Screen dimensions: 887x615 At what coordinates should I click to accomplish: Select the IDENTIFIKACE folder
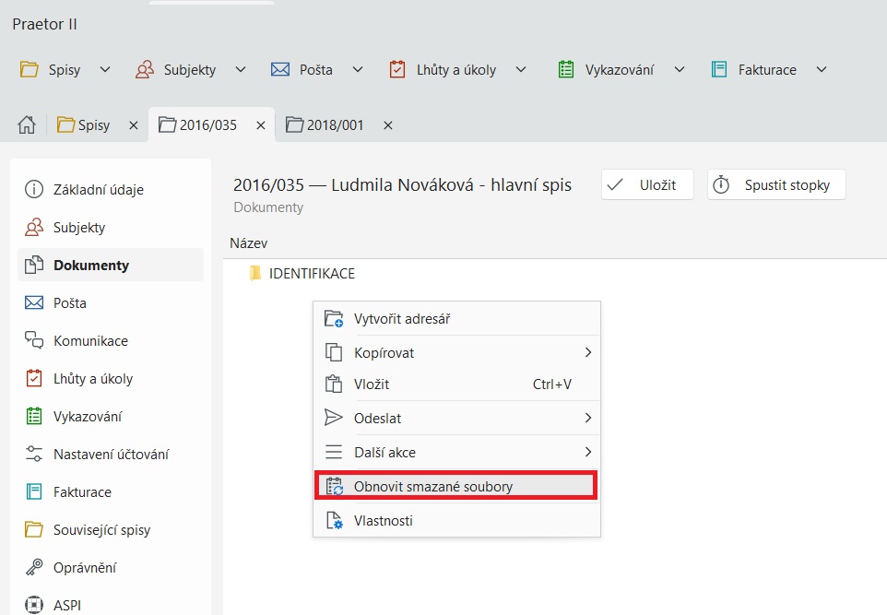pos(311,274)
